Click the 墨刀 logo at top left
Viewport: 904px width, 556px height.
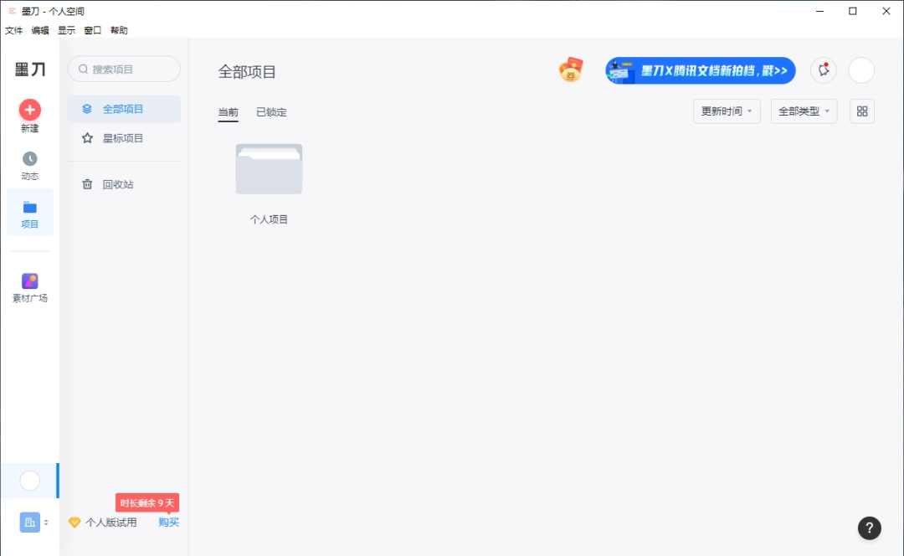coord(30,69)
